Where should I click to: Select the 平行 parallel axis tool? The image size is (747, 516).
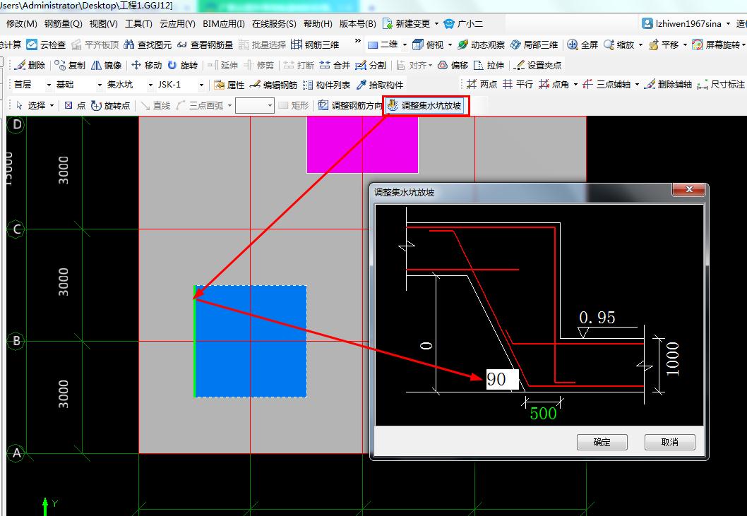tap(518, 84)
